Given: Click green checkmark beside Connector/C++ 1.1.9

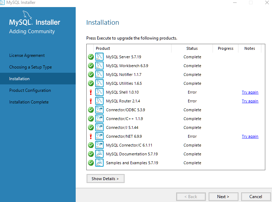Looking at the screenshot, I should (91, 119).
